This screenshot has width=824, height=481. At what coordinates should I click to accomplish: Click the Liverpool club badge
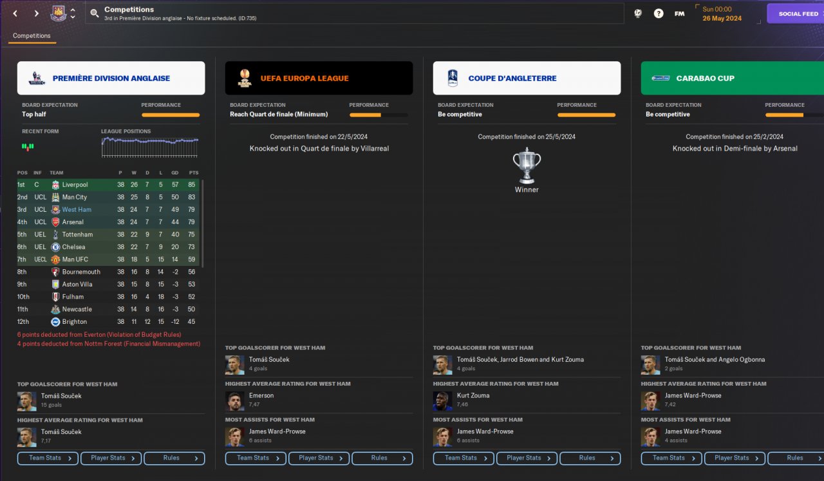tap(55, 185)
